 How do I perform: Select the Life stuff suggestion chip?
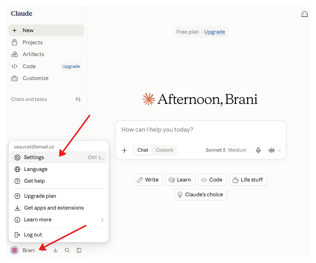(x=248, y=180)
